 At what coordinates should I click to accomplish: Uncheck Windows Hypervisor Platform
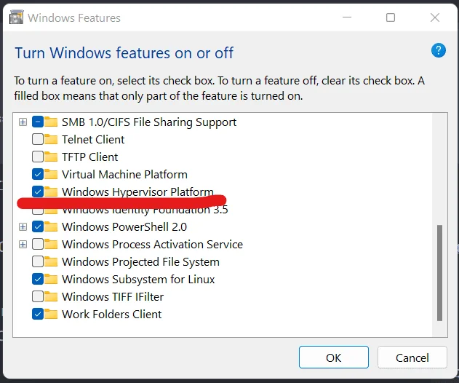coord(38,191)
